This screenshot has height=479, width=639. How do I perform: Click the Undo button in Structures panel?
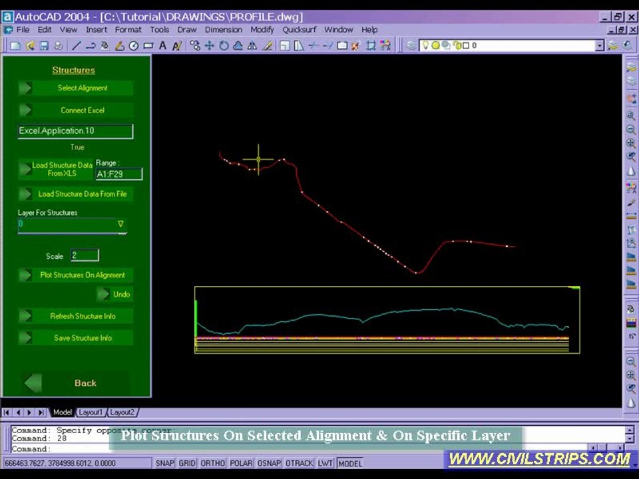click(x=115, y=294)
